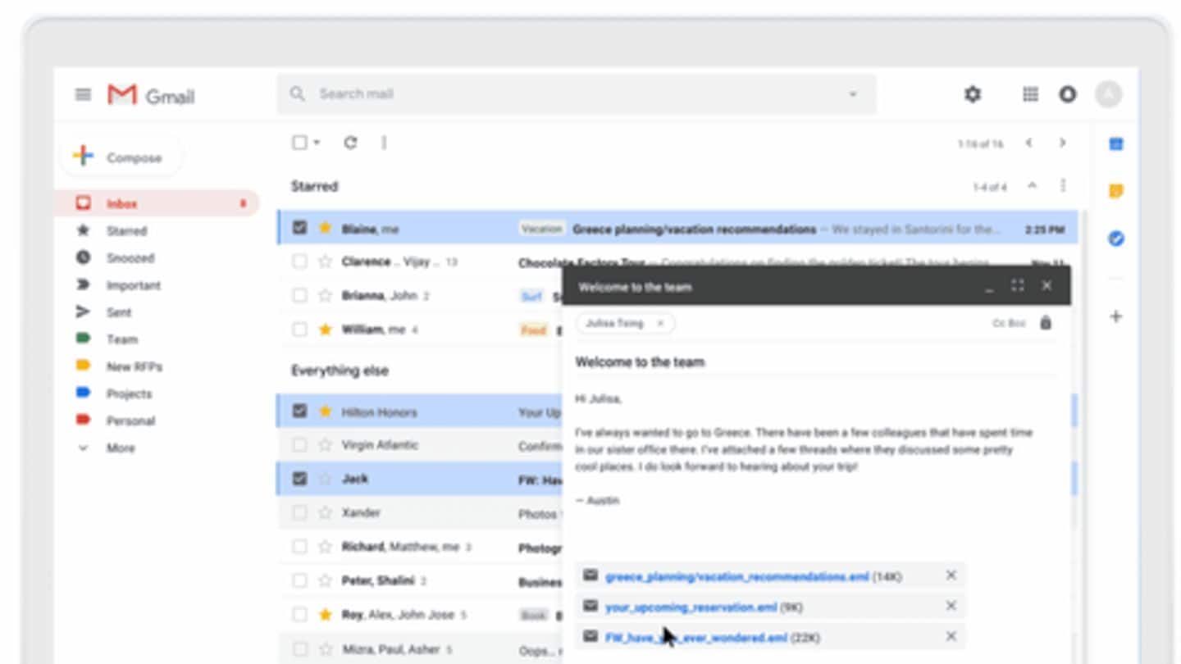Click the Compose button
The height and width of the screenshot is (664, 1181).
click(121, 157)
